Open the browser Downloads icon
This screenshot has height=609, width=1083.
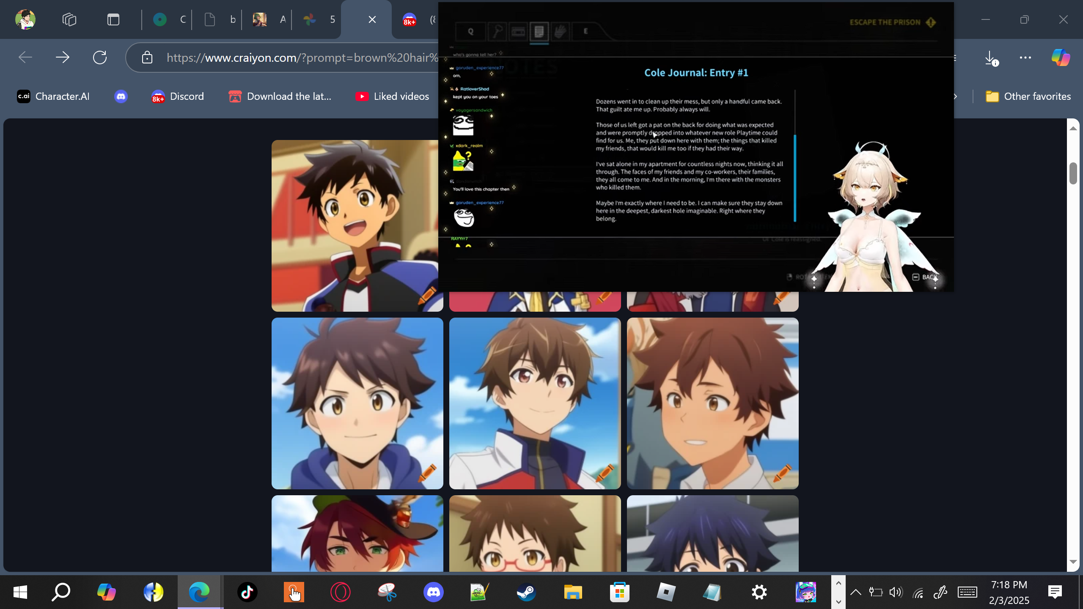coord(990,58)
